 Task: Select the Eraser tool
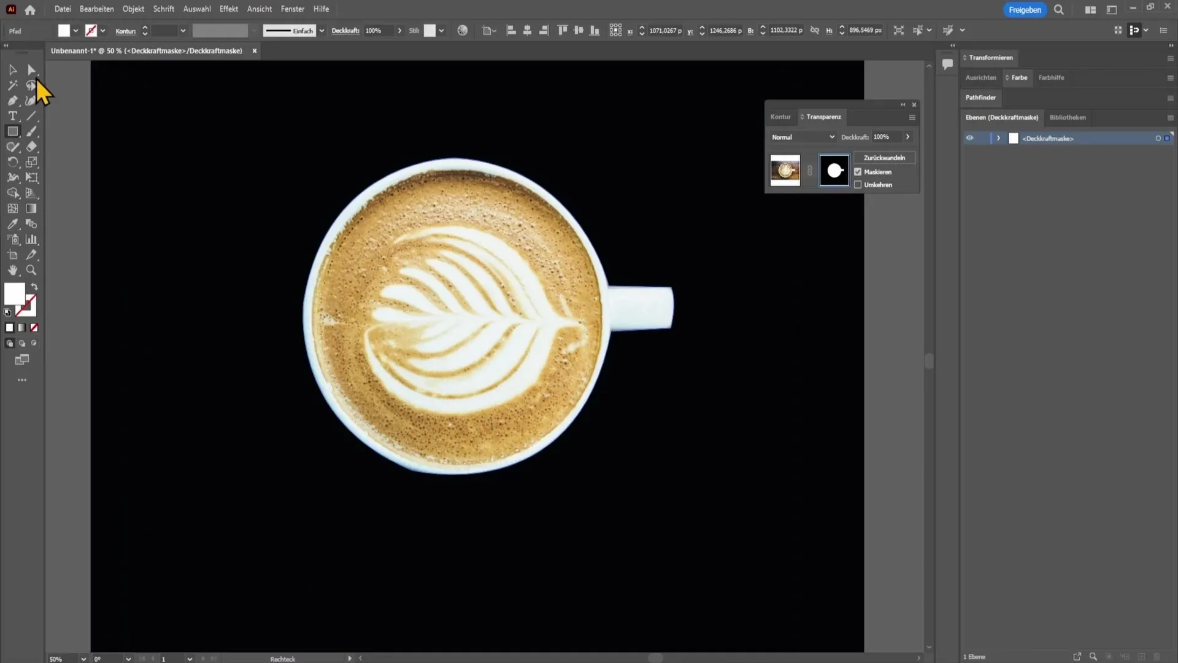(31, 147)
